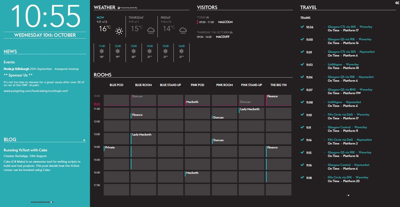Open the Running VsTest with Cake post
The height and width of the screenshot is (207, 400).
pyautogui.click(x=26, y=150)
